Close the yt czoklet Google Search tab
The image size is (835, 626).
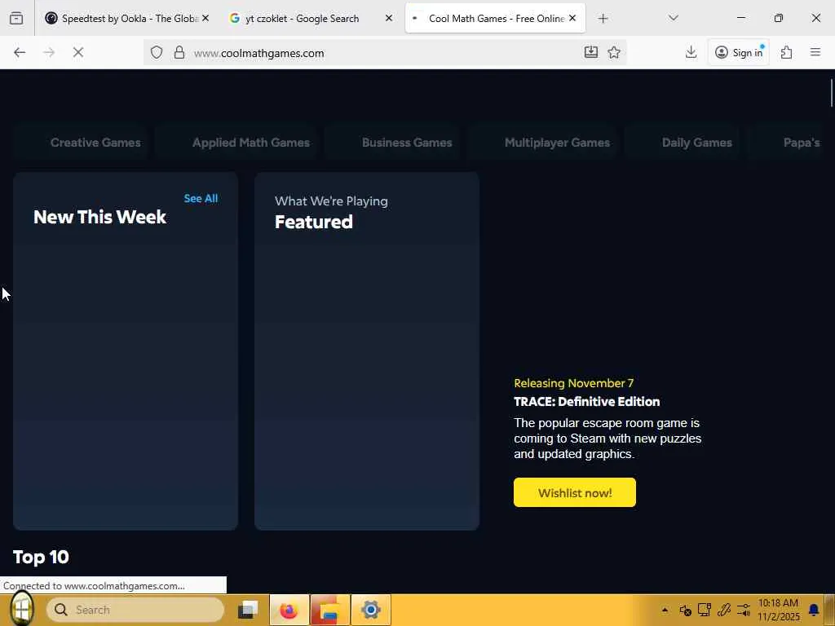coord(389,18)
